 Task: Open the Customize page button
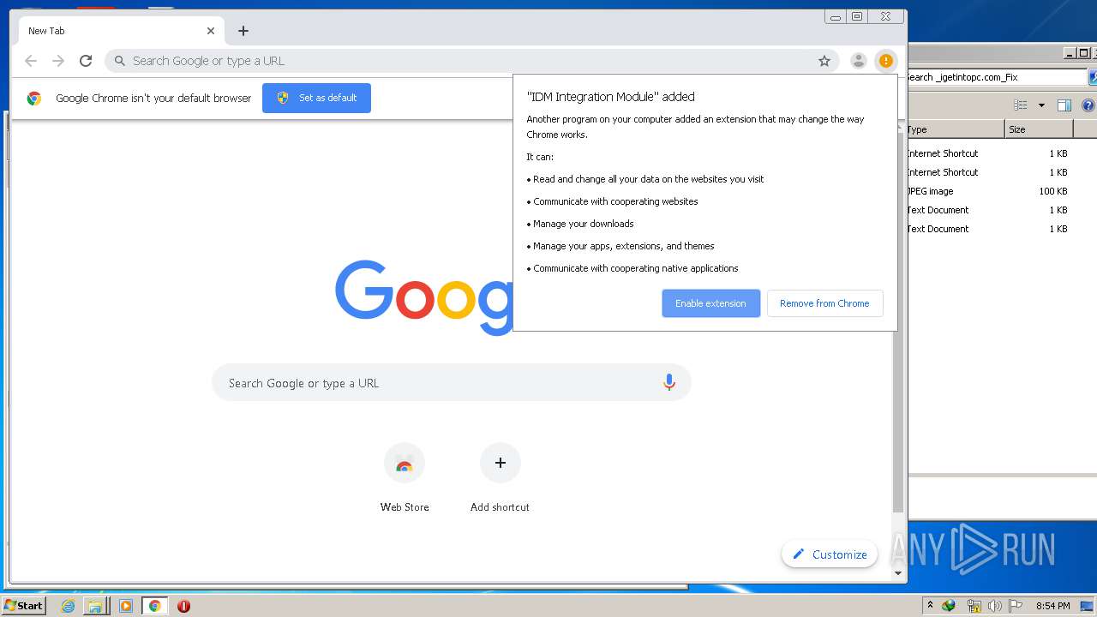click(830, 554)
